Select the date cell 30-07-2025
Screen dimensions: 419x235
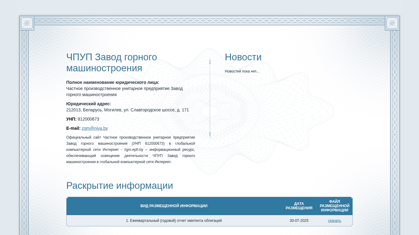point(299,221)
